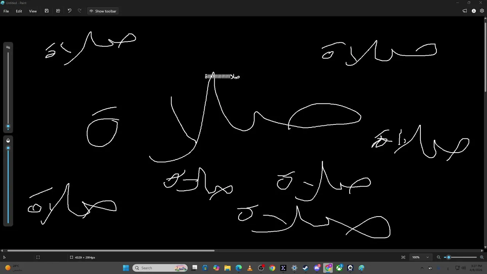This screenshot has height=274, width=487.
Task: Open the Copilot icon in taskbar
Action: 216,268
